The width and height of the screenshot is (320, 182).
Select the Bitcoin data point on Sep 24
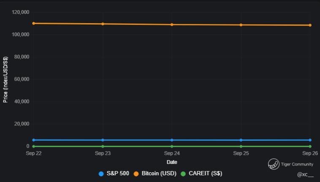172,24
